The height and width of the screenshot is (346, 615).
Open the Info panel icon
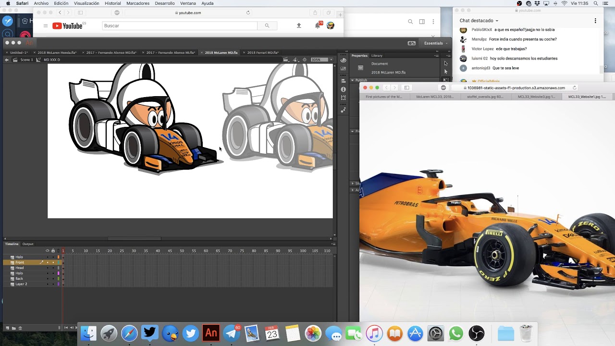(x=343, y=89)
